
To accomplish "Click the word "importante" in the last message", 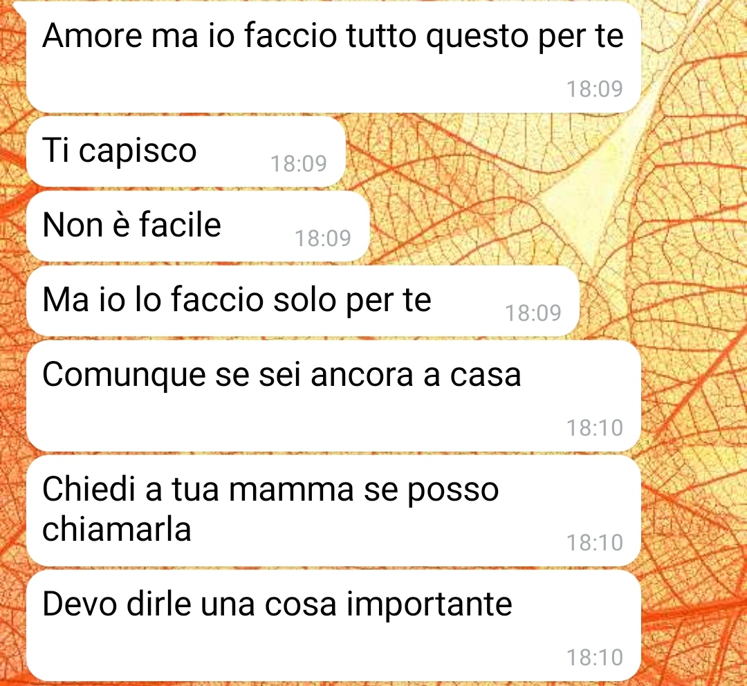I will pyautogui.click(x=430, y=606).
